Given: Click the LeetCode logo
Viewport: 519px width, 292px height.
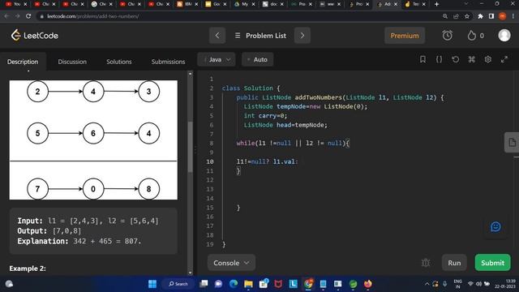Looking at the screenshot, I should pos(34,36).
